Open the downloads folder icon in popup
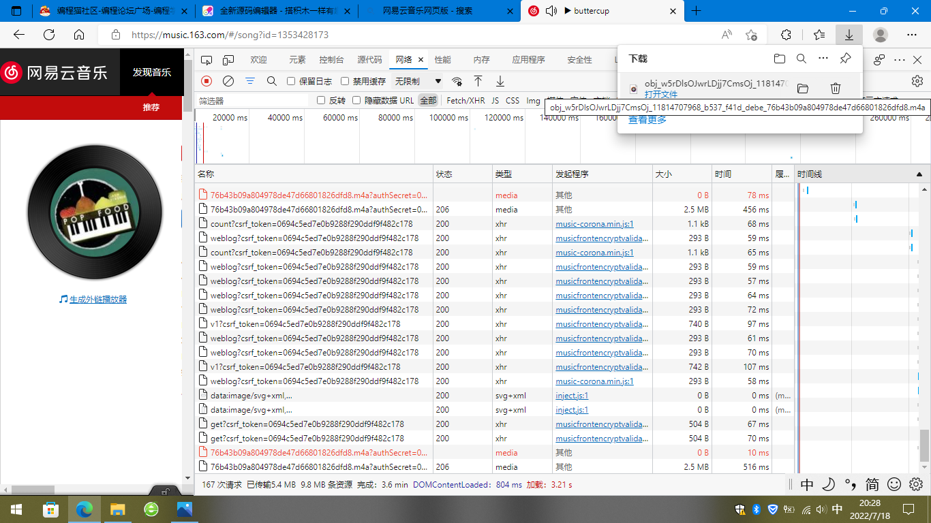The width and height of the screenshot is (931, 523). [x=780, y=59]
